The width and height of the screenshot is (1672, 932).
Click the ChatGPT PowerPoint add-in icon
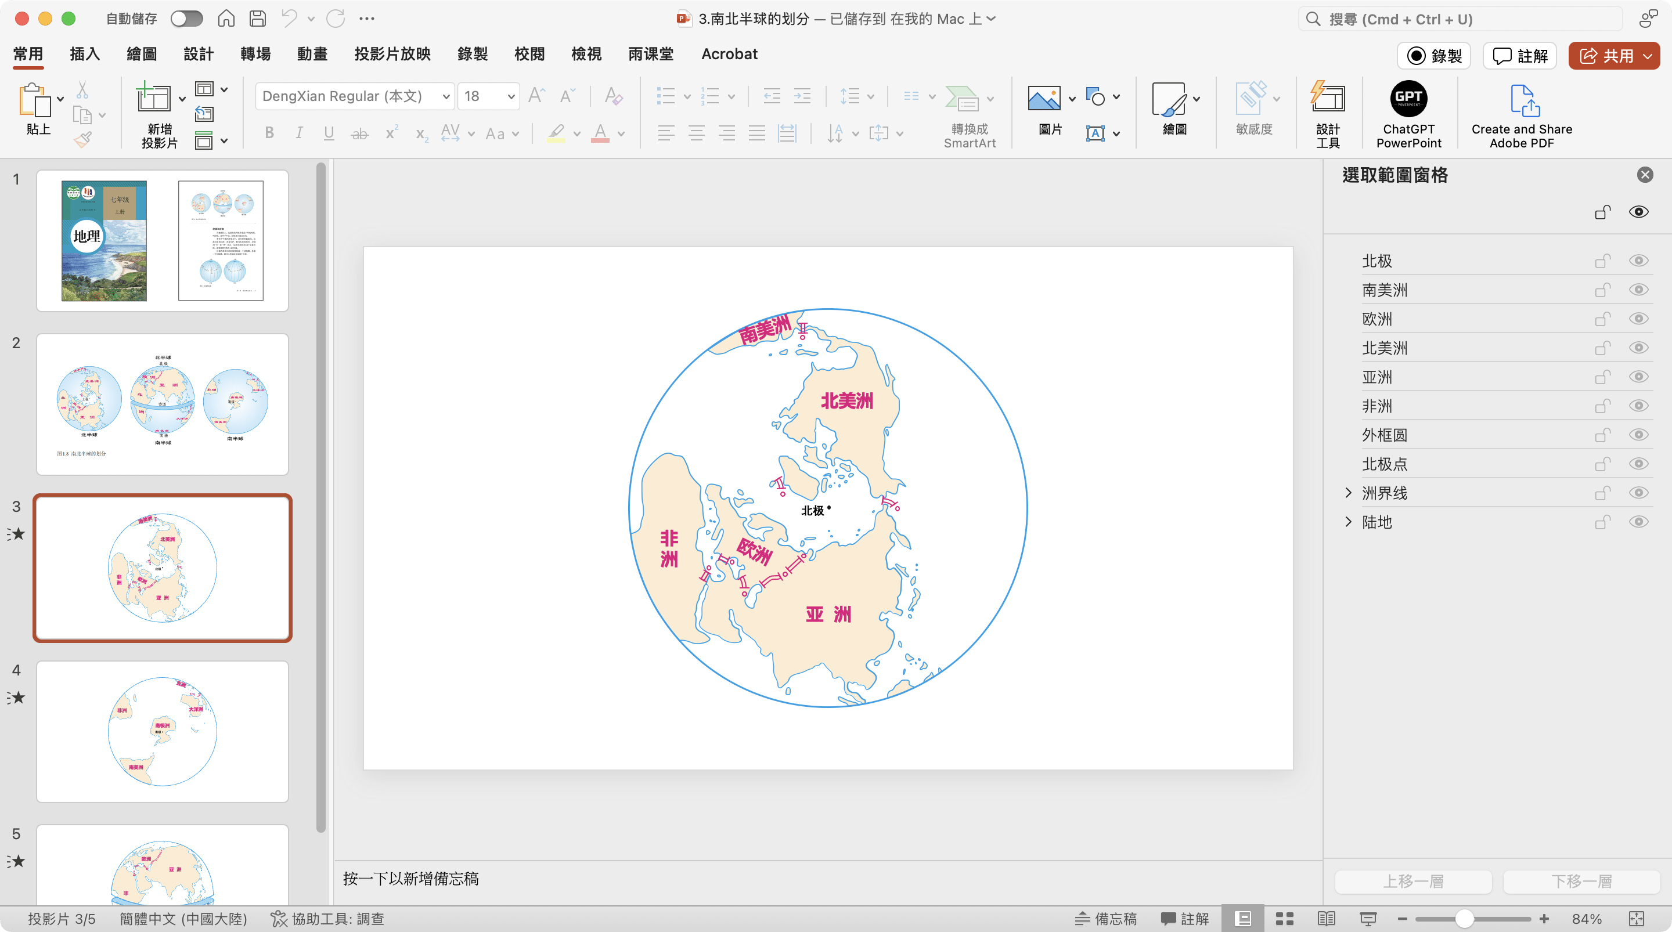[x=1408, y=99]
